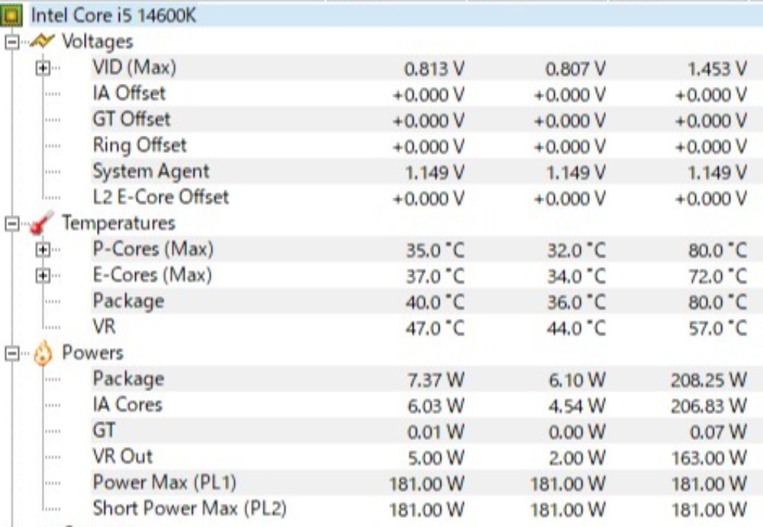This screenshot has width=763, height=527.
Task: Click the IA Cores value 6.03 W
Action: coord(436,406)
